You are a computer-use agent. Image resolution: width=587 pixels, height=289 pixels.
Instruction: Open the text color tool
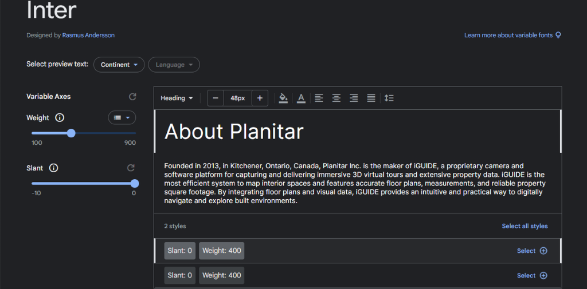(301, 98)
